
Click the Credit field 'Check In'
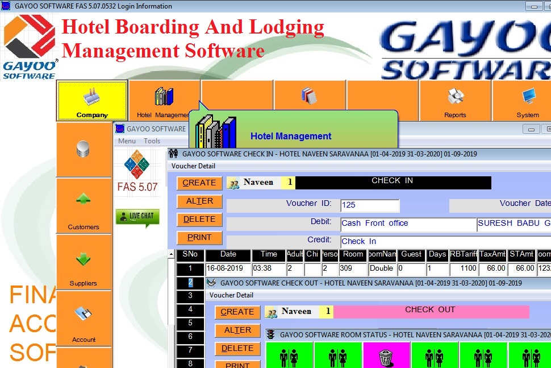[445, 242]
